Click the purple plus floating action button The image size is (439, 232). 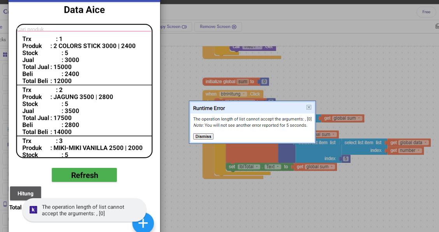pyautogui.click(x=143, y=223)
